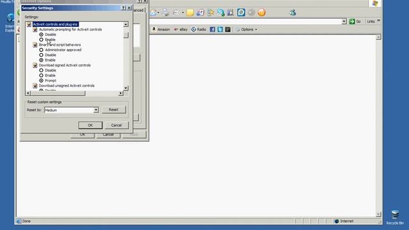Select ActiveX controls and plug-ins tree heading

pyautogui.click(x=56, y=24)
